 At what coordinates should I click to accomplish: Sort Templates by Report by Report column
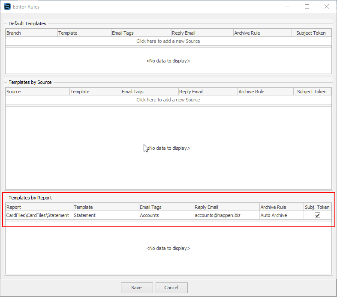39,207
